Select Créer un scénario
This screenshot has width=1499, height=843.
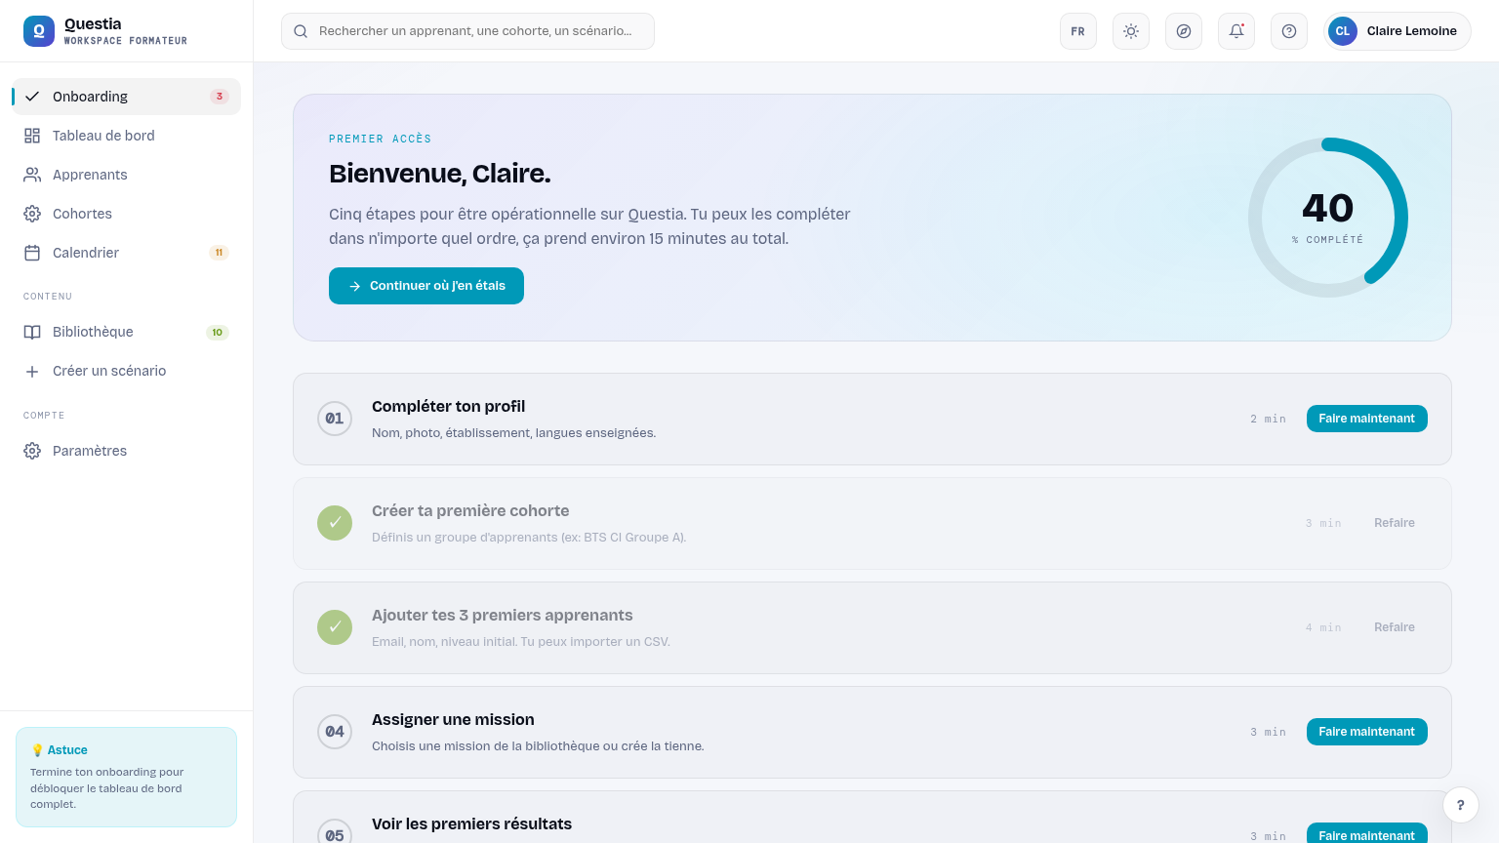coord(126,371)
